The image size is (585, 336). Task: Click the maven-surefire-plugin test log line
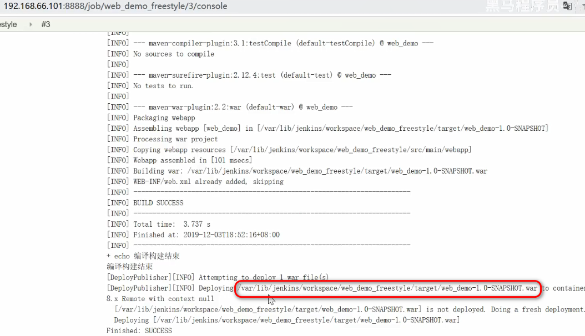pyautogui.click(x=249, y=75)
